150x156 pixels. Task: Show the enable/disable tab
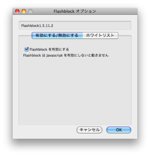point(57,36)
